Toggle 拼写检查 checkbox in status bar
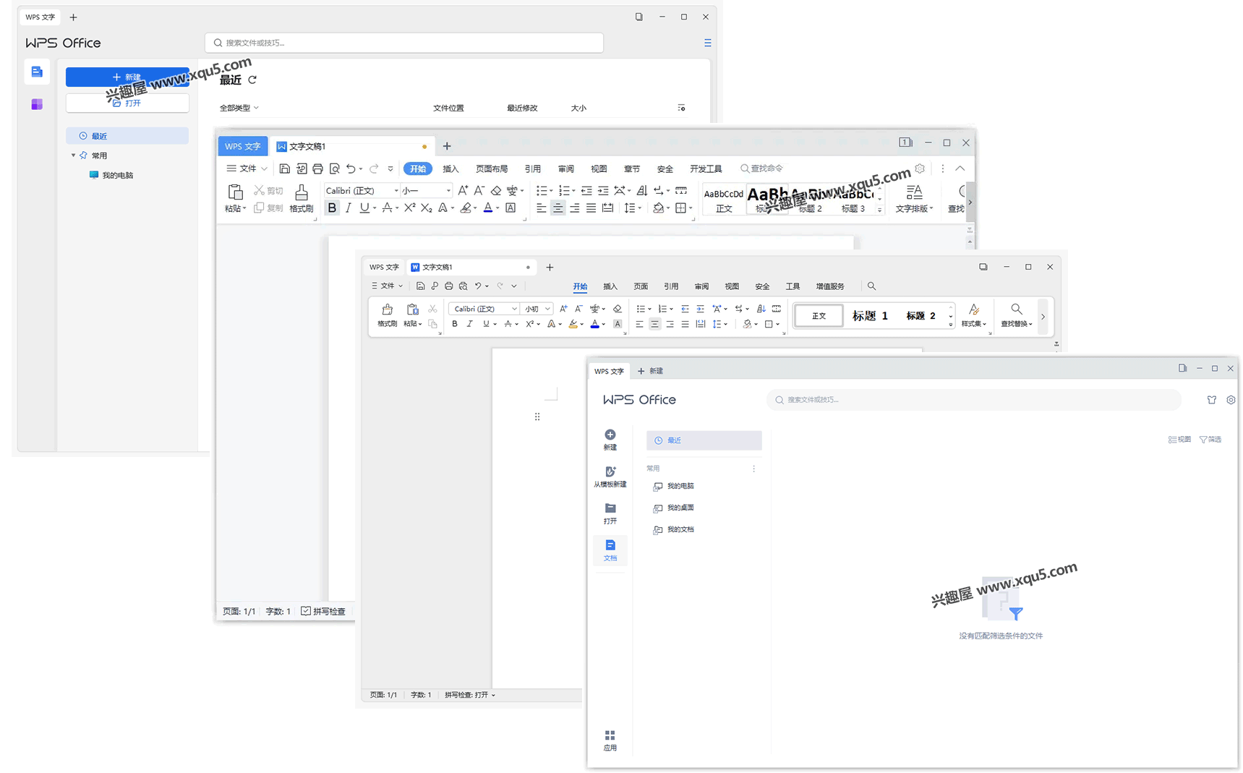 (x=306, y=611)
